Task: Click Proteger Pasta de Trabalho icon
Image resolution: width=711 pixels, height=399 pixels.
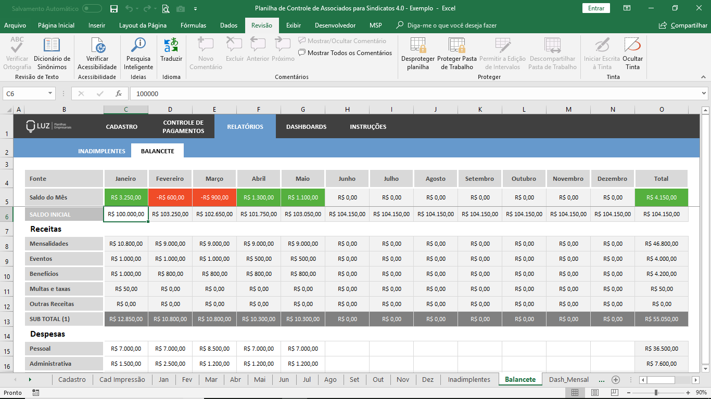Action: coord(456,46)
